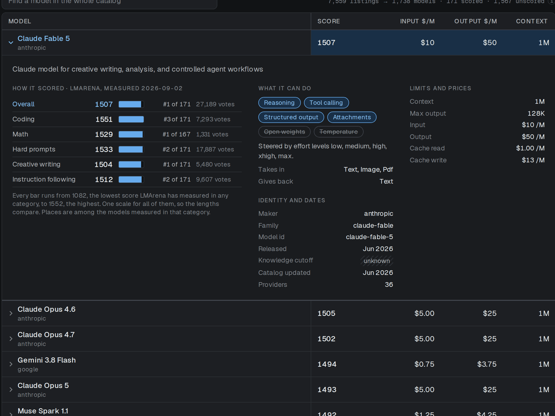
Task: Select the Reasoning capability chip
Action: [279, 103]
